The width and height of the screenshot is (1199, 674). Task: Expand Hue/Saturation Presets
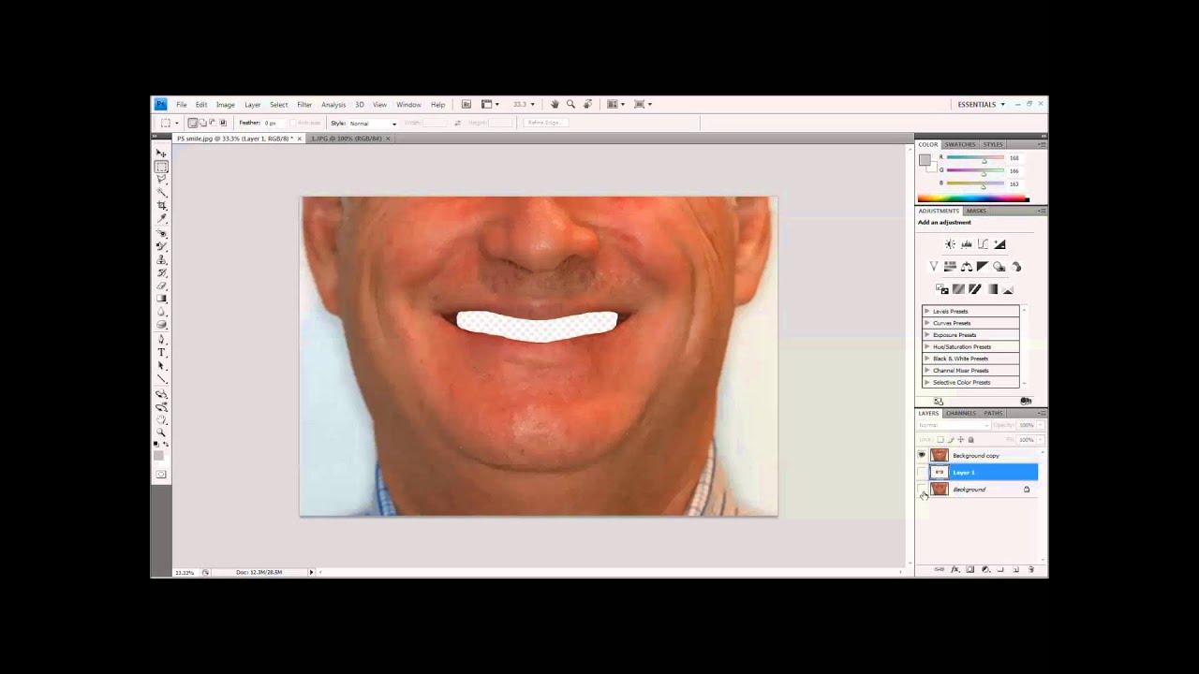pos(927,346)
